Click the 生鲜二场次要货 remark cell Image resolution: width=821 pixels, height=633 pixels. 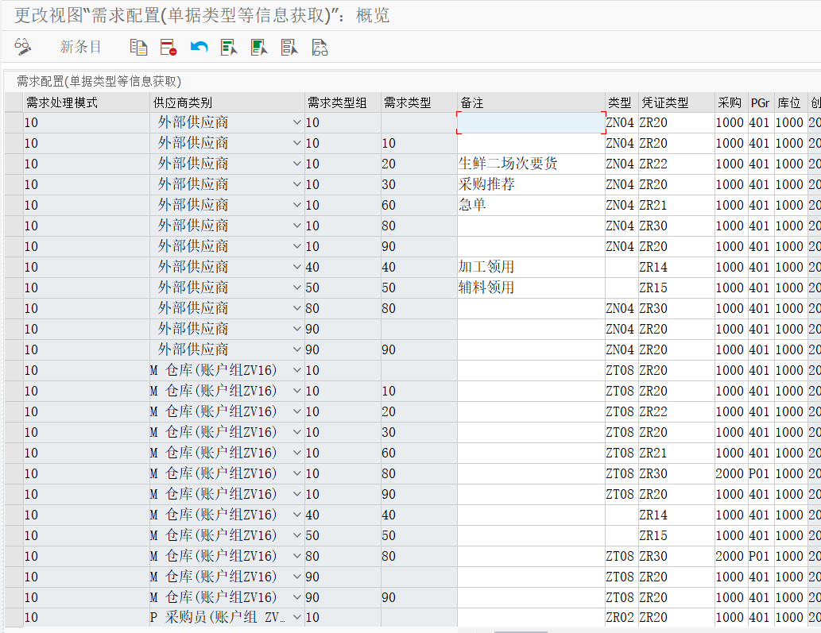[531, 164]
